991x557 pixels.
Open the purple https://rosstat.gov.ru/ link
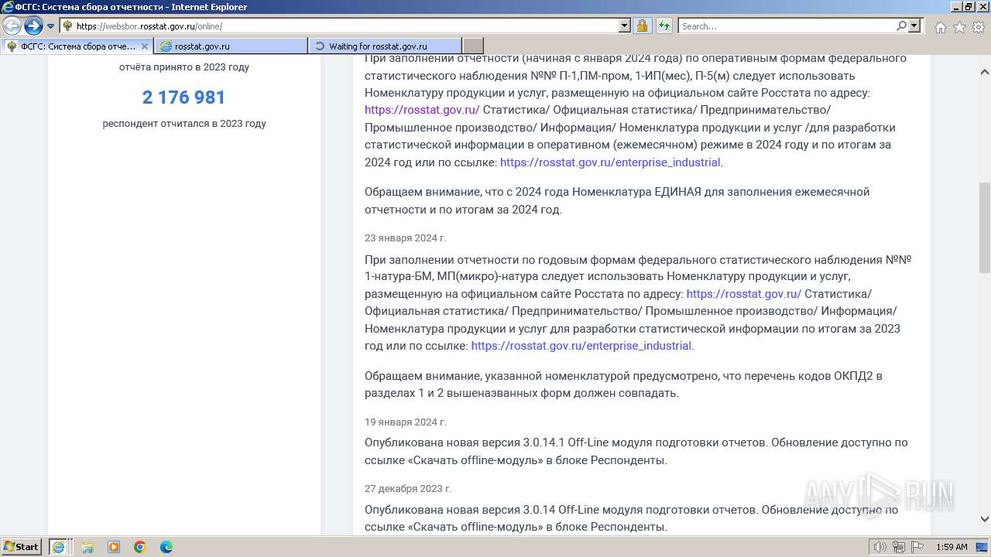(422, 110)
